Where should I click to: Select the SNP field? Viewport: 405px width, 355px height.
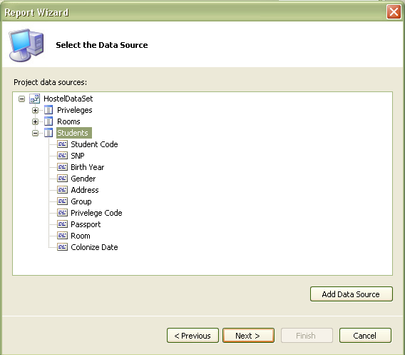tap(78, 156)
